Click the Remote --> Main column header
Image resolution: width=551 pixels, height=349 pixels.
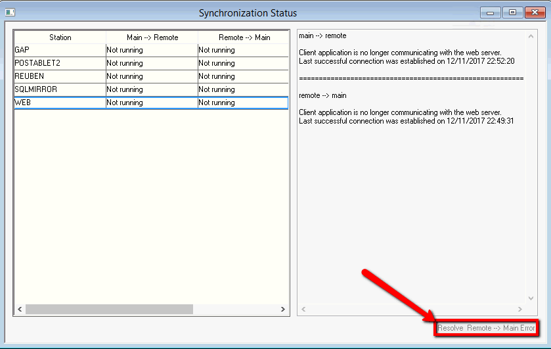pos(244,37)
